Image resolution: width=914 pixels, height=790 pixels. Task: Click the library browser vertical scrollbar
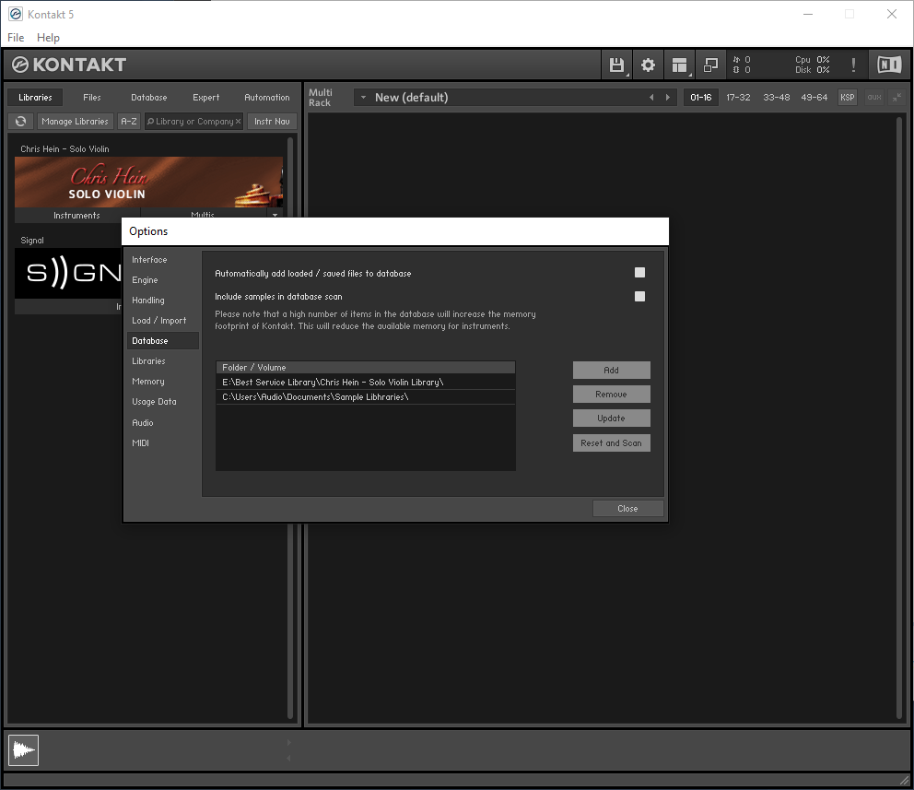tap(290, 415)
